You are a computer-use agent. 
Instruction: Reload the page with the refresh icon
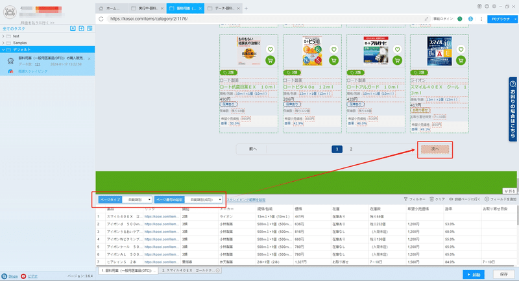click(x=101, y=19)
